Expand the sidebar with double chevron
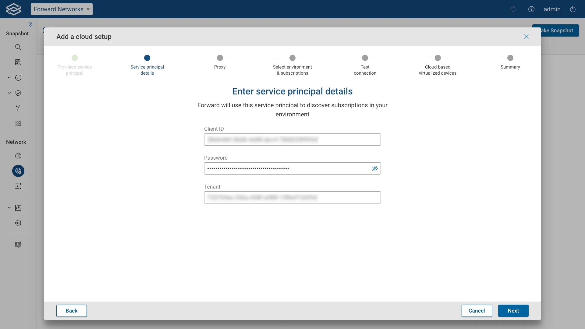The image size is (585, 329). (x=30, y=24)
